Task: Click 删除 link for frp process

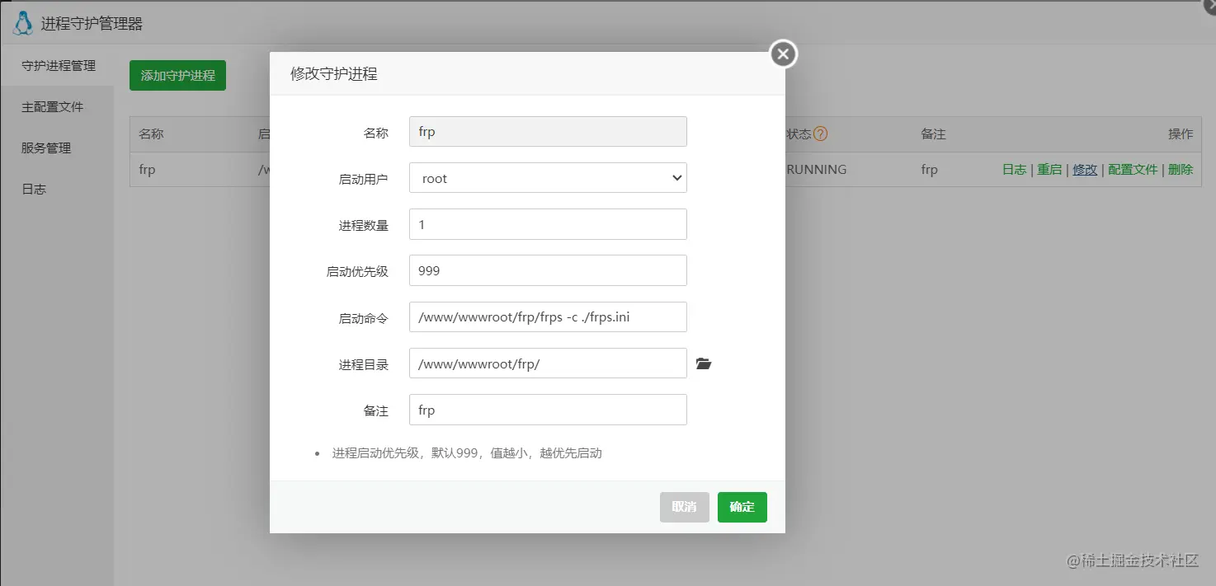Action: click(x=1181, y=169)
